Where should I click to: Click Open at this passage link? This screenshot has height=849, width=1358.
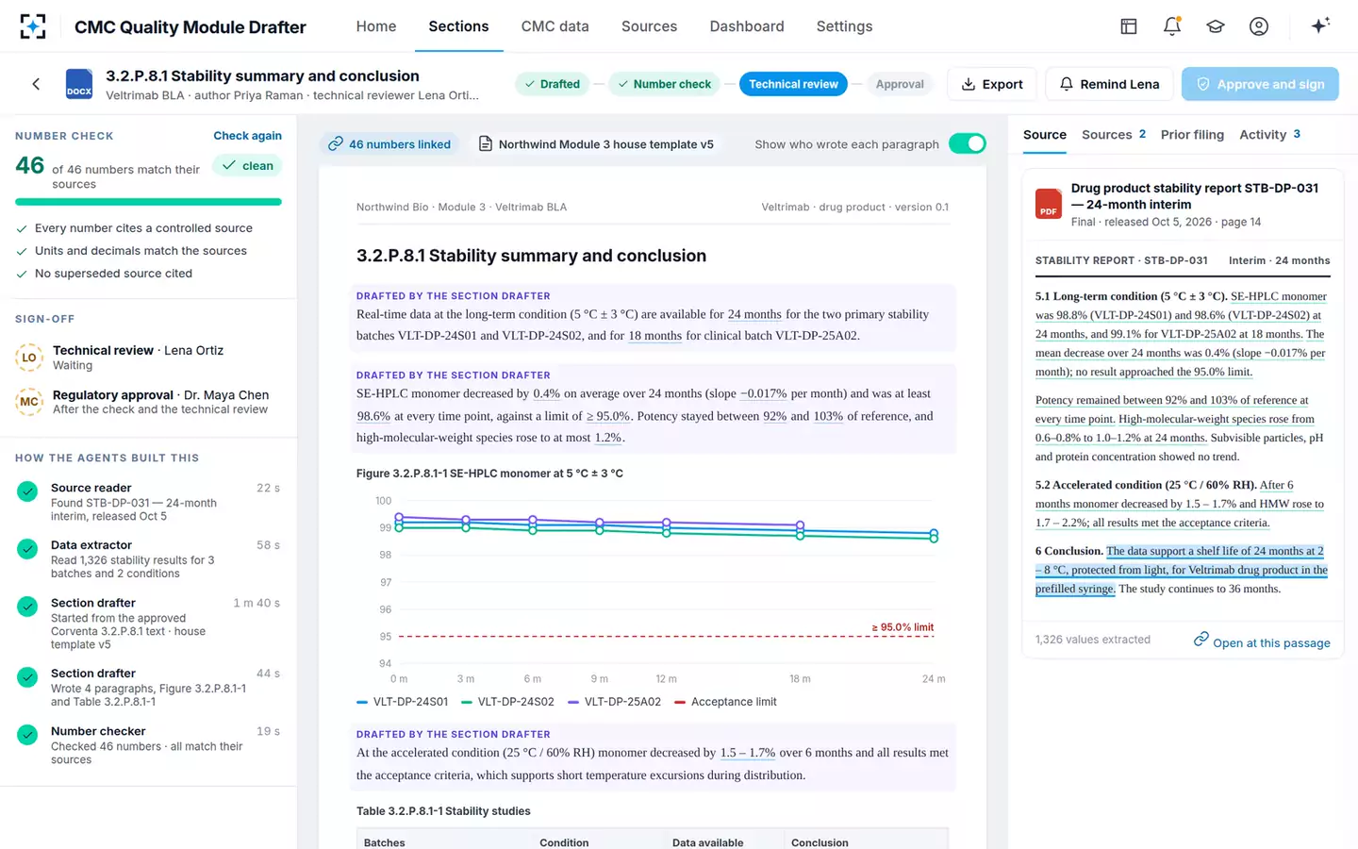pyautogui.click(x=1271, y=643)
